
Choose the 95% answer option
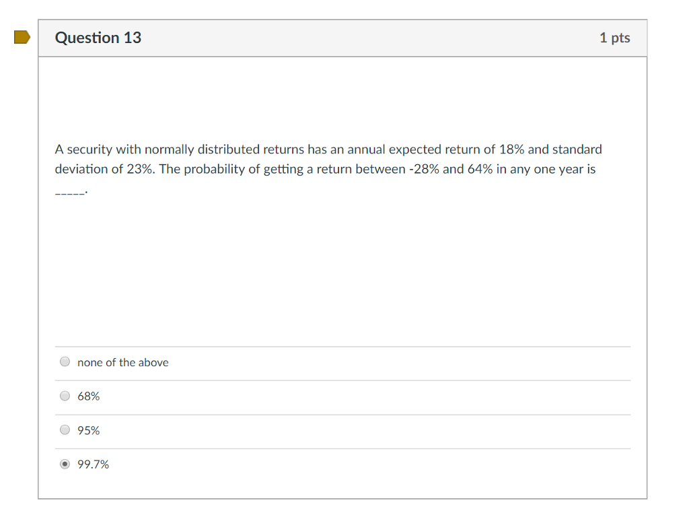click(65, 429)
